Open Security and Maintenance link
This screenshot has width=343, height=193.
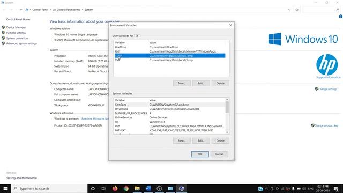[x=21, y=178]
